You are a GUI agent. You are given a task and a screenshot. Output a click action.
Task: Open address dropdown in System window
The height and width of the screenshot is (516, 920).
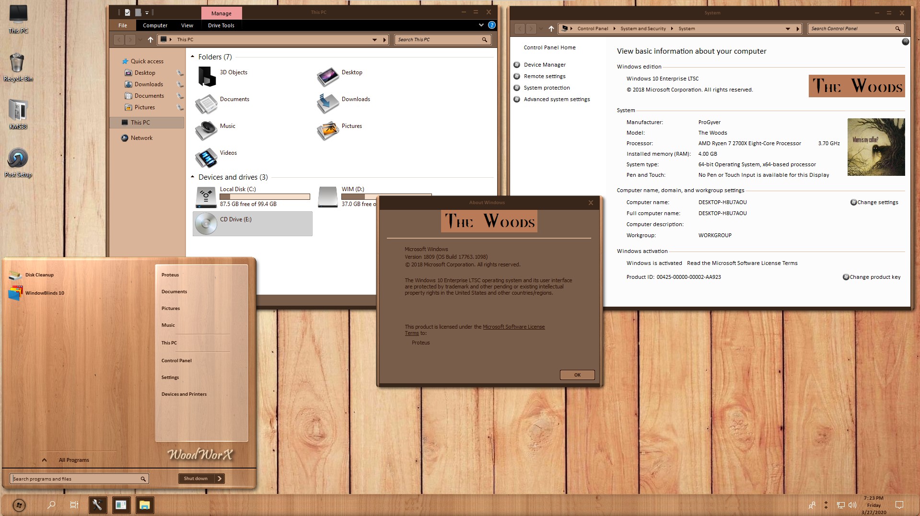click(787, 29)
